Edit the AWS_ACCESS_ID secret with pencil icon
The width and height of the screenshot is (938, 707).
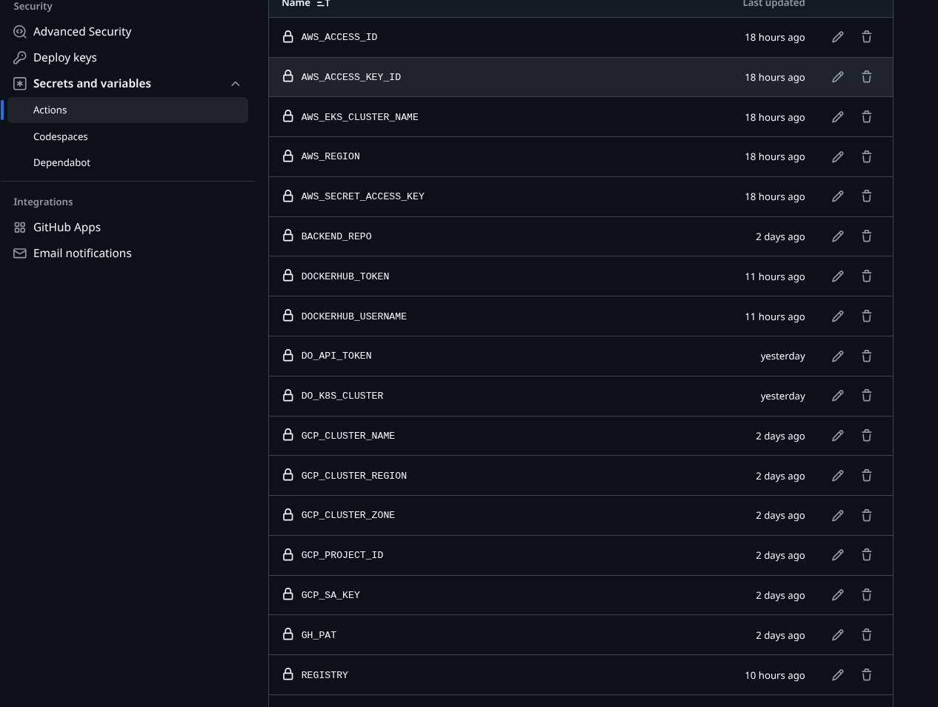coord(837,37)
